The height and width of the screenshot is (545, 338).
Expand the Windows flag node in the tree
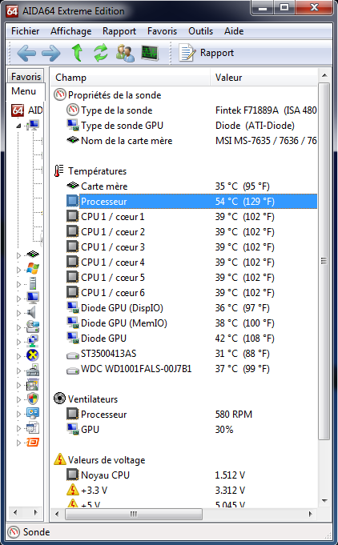pyautogui.click(x=18, y=270)
